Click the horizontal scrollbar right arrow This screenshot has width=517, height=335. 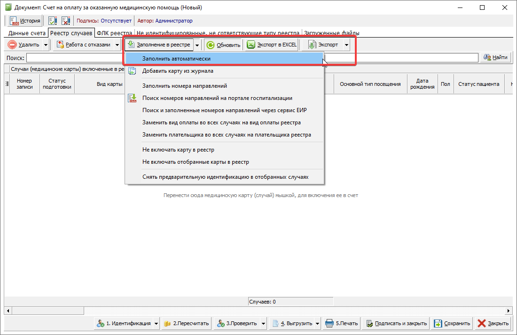coord(509,311)
